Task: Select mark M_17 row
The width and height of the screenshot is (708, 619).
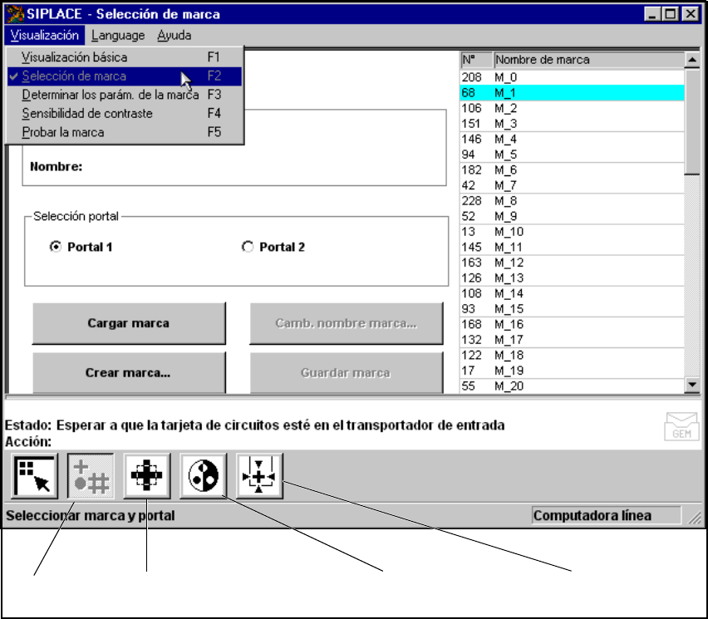Action: pos(572,340)
